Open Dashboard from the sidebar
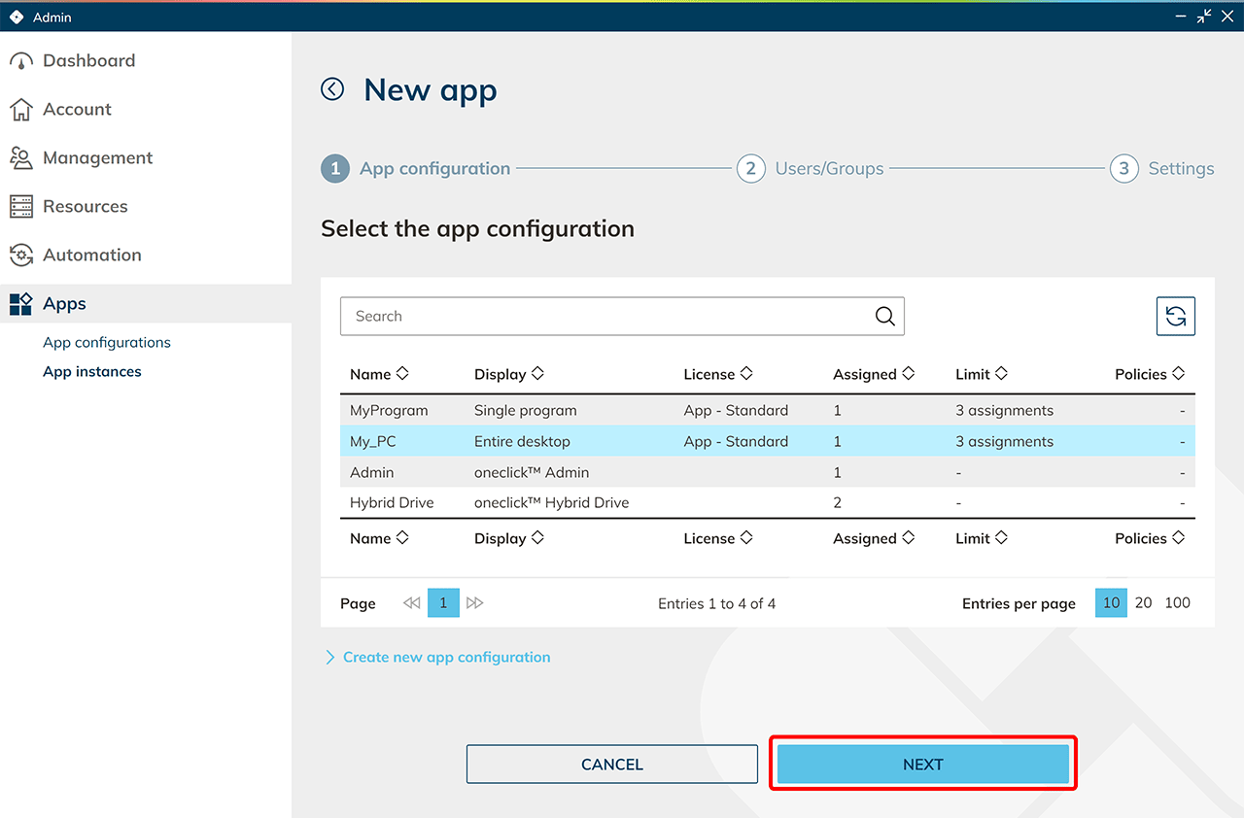 pos(88,60)
